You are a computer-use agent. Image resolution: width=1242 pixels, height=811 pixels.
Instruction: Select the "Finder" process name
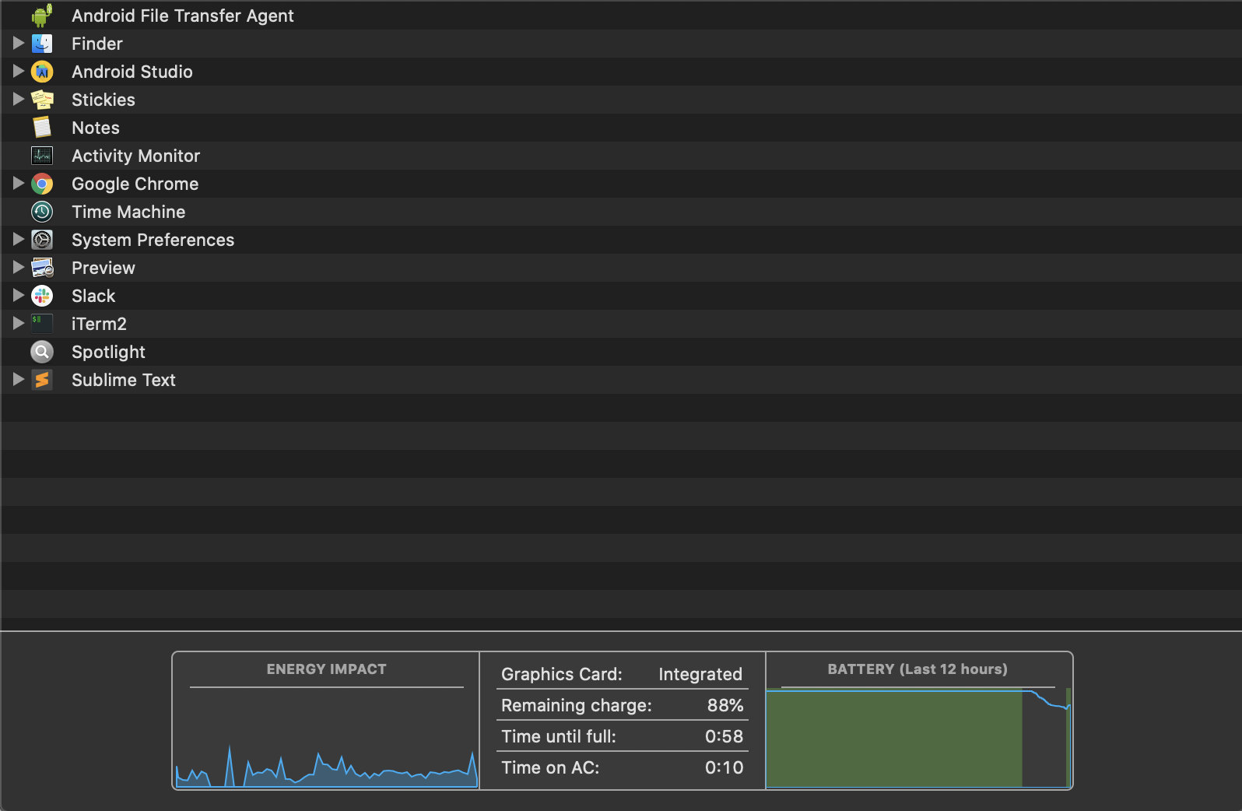coord(97,44)
